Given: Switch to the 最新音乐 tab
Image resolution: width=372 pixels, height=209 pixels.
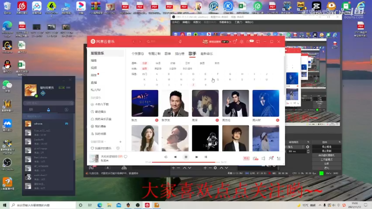Looking at the screenshot, I should [206, 54].
